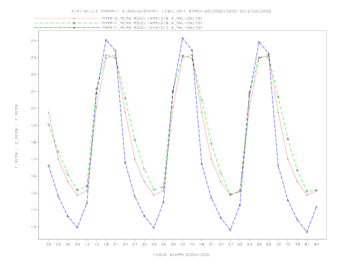
Task: Click y-axis tick label 18
Action: tap(34, 142)
